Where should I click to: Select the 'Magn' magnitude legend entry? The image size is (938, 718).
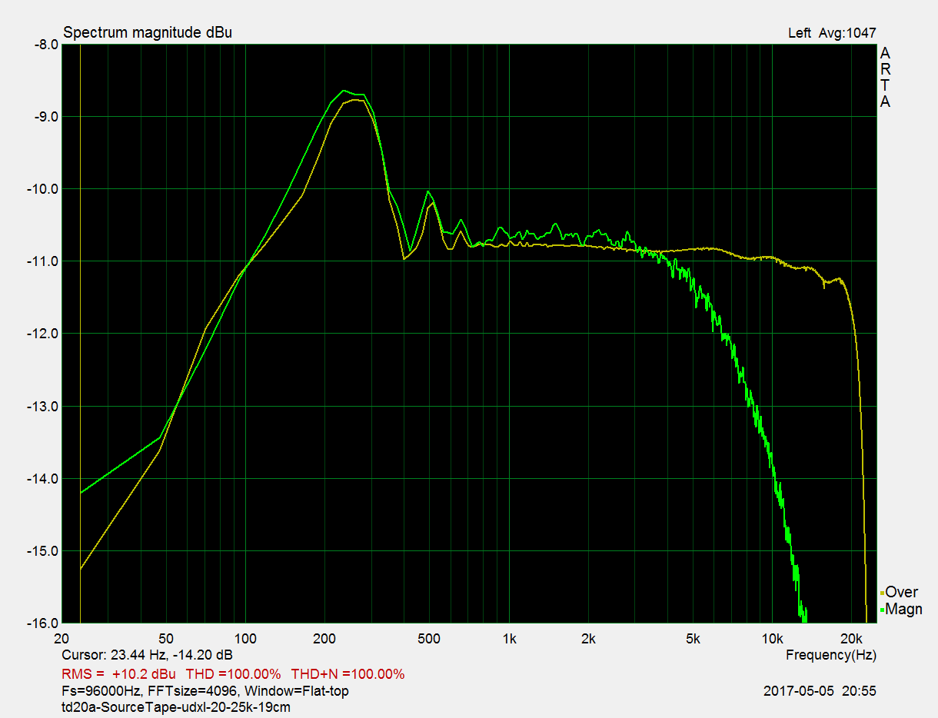click(x=903, y=609)
